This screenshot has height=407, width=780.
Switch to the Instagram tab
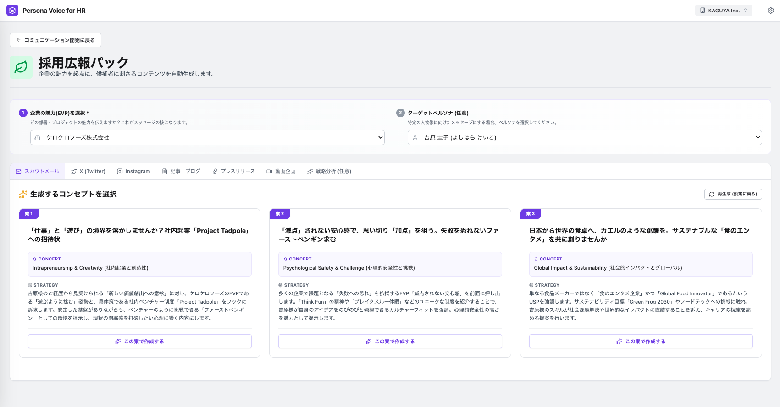click(133, 171)
